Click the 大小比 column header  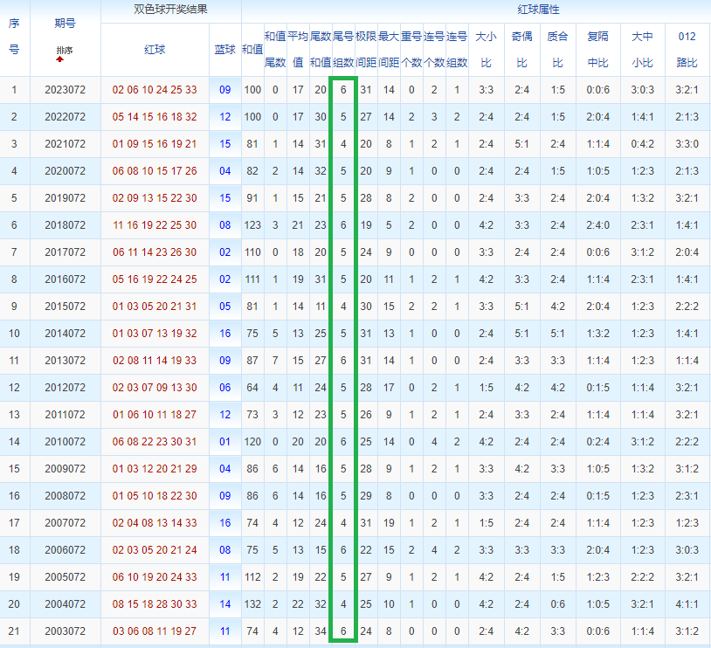(487, 50)
